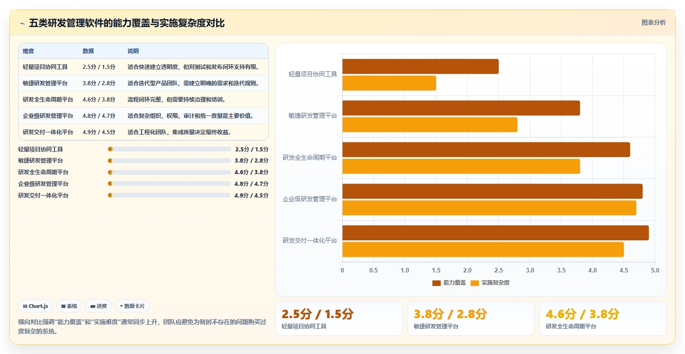Click progress value 4.8分 / 4.7分 beside bar
This screenshot has width=685, height=354.
click(251, 184)
